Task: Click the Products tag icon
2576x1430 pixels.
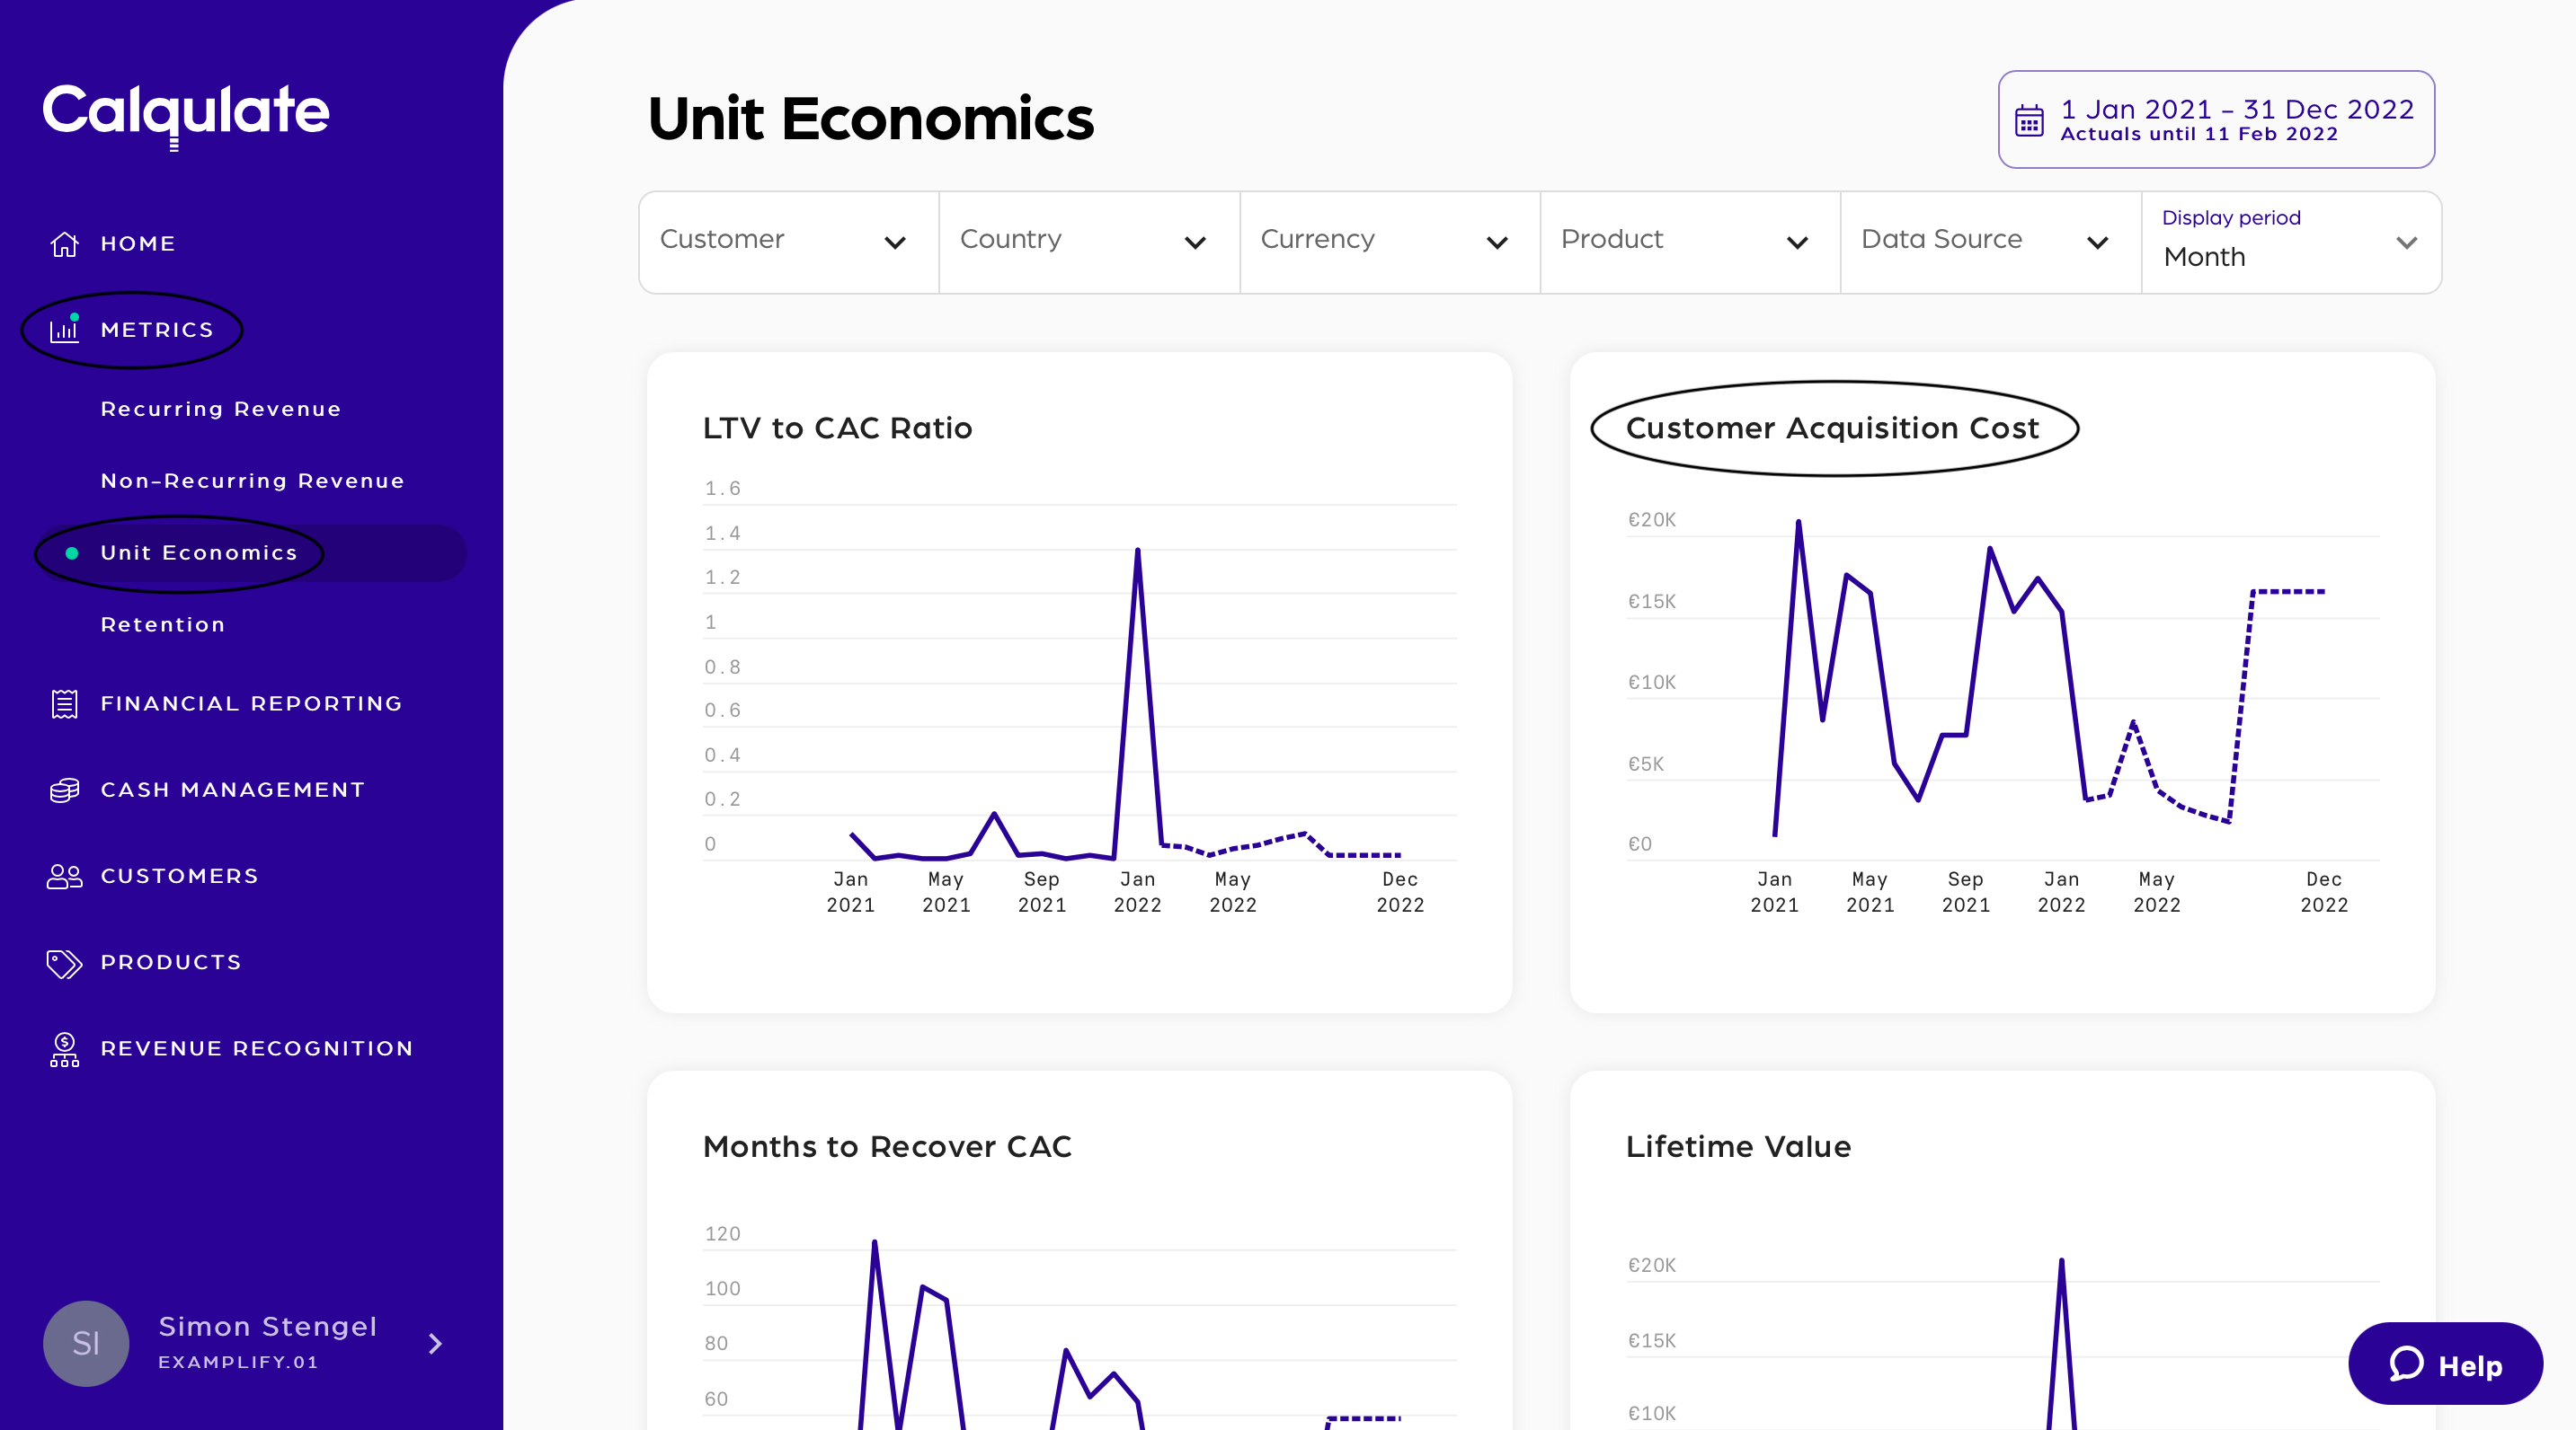Action: tap(65, 962)
